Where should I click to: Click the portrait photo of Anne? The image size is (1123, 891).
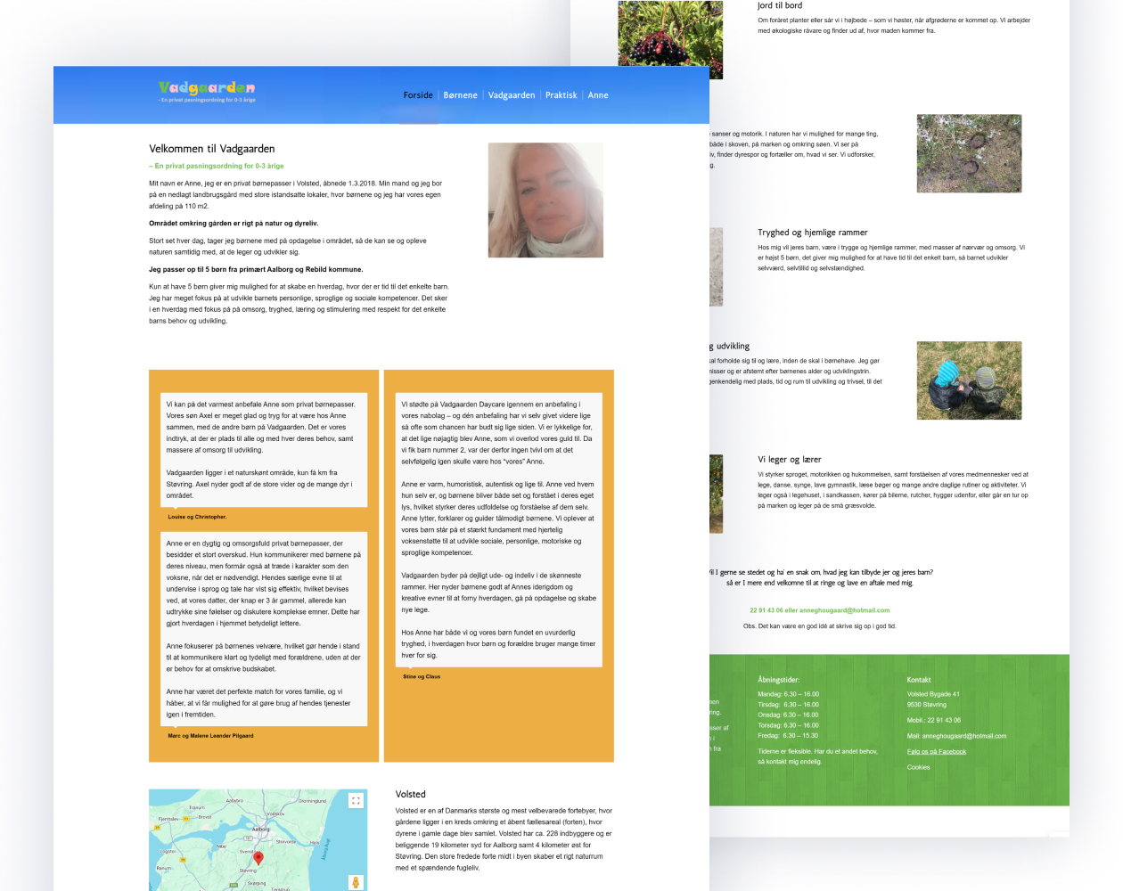coord(545,200)
